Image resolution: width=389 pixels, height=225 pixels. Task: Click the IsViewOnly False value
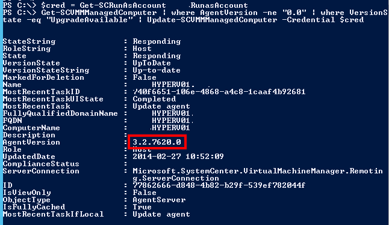[145, 193]
